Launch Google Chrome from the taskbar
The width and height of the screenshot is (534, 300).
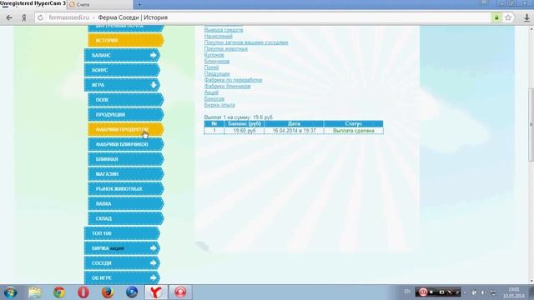(x=59, y=292)
